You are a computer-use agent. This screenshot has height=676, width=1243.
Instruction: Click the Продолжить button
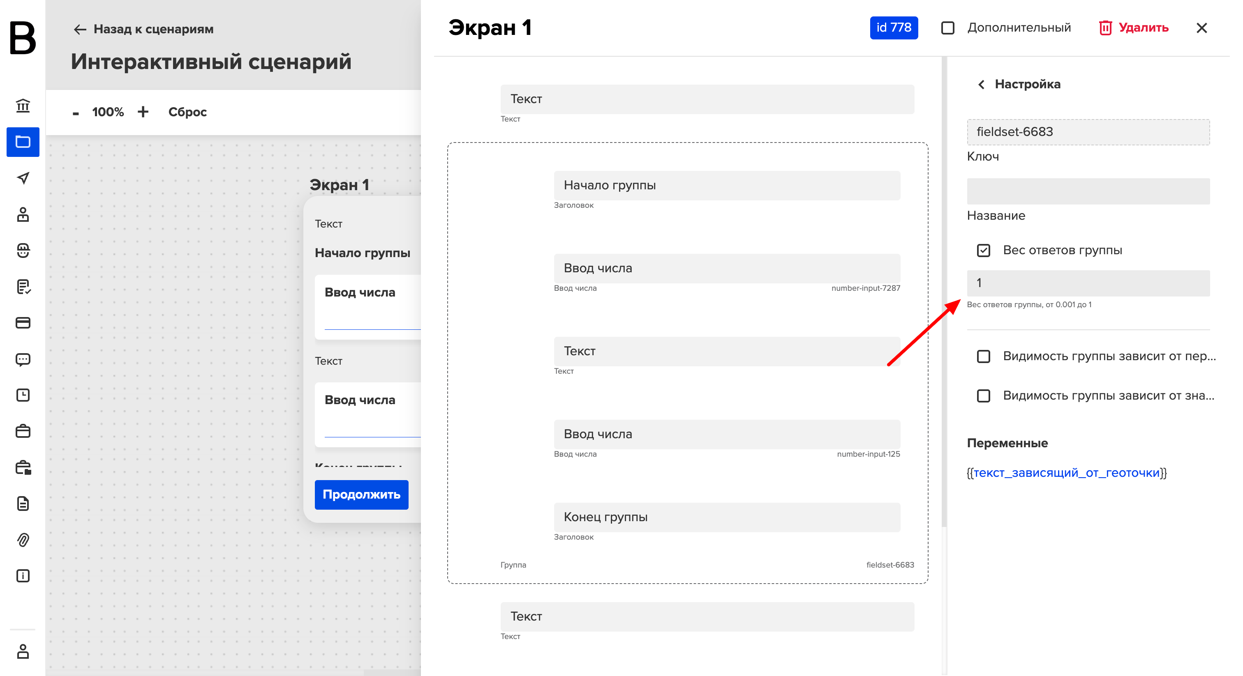[361, 495]
